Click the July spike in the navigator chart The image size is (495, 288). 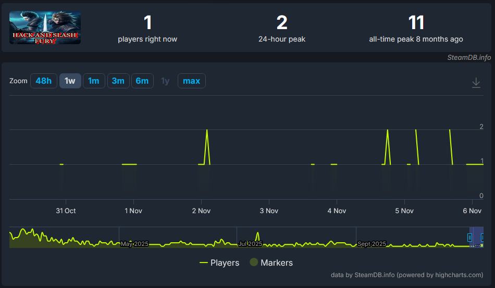257,233
